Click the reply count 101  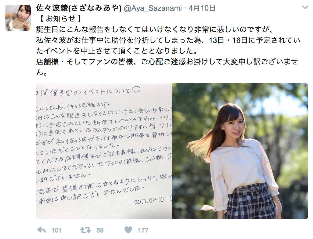(56, 230)
